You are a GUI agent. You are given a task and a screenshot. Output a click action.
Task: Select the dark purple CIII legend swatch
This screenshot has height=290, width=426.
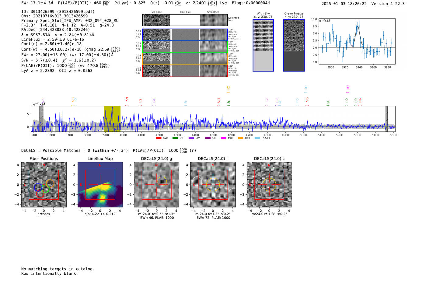point(208,138)
